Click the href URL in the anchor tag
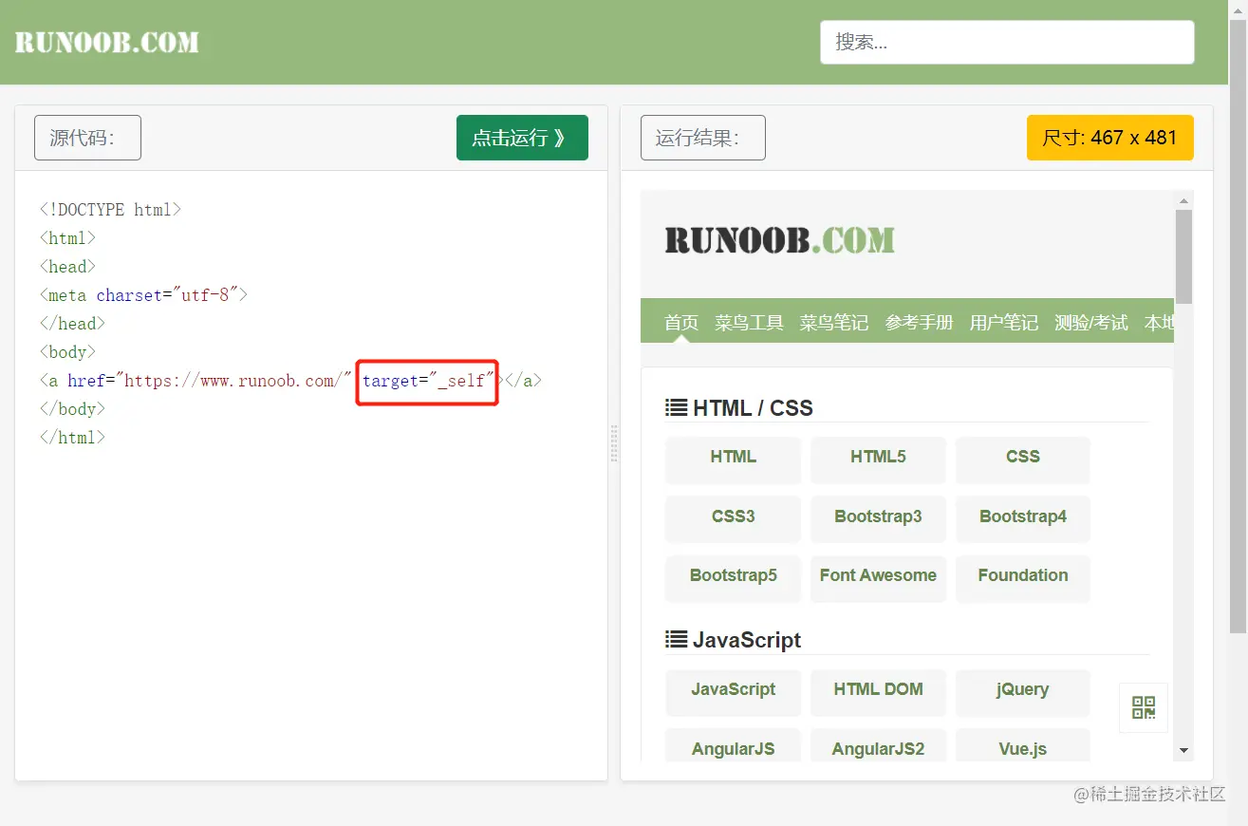 click(233, 381)
